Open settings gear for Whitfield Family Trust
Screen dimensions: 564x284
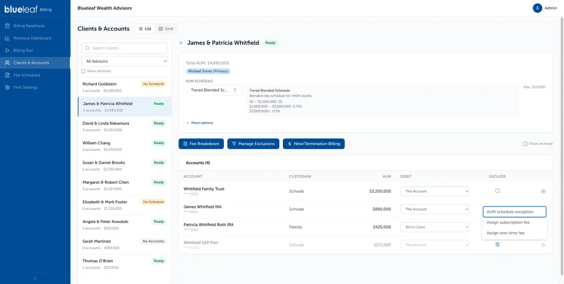(543, 191)
